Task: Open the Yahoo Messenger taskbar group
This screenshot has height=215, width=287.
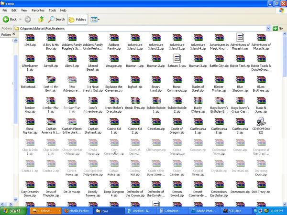Action: pos(45,211)
